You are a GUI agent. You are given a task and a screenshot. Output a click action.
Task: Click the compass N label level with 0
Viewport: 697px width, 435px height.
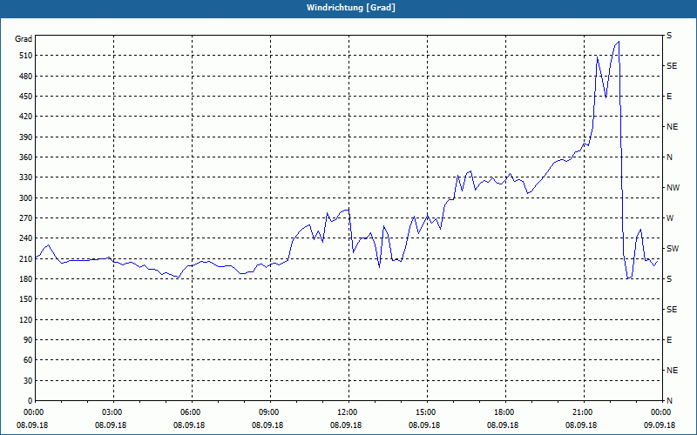point(669,401)
